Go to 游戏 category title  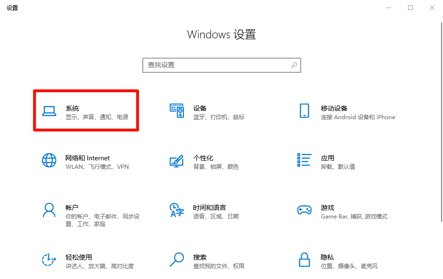[x=328, y=208]
